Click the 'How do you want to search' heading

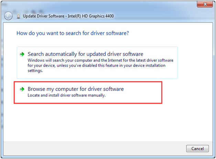point(73,33)
